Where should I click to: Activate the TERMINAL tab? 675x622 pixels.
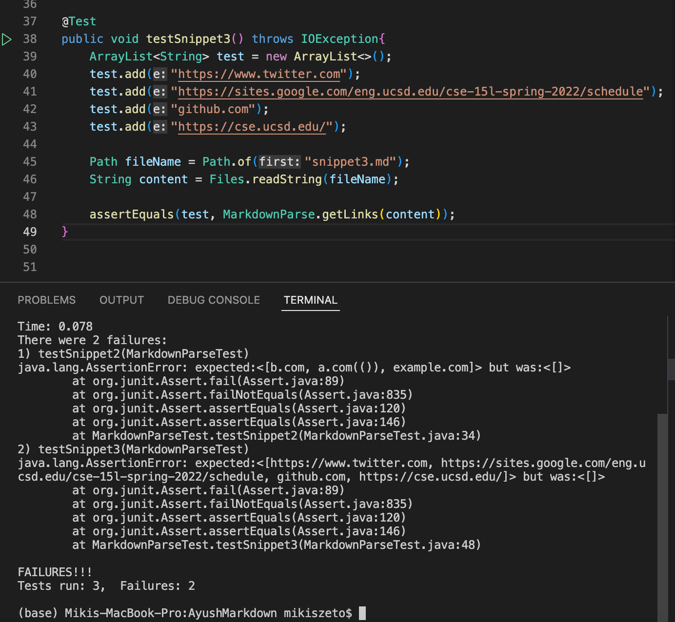pos(311,300)
